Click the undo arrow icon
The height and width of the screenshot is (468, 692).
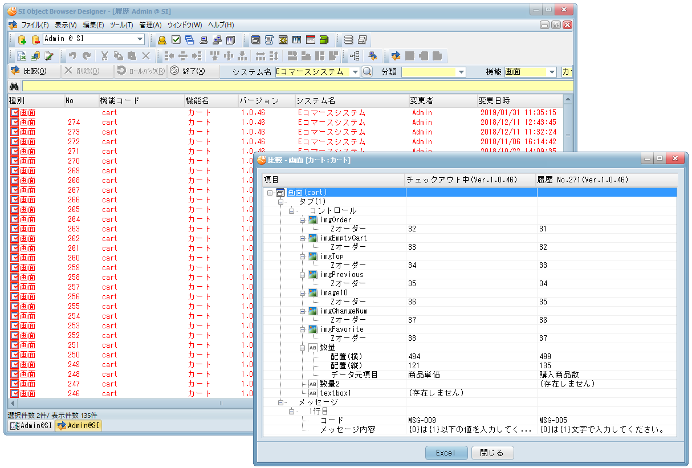point(73,56)
